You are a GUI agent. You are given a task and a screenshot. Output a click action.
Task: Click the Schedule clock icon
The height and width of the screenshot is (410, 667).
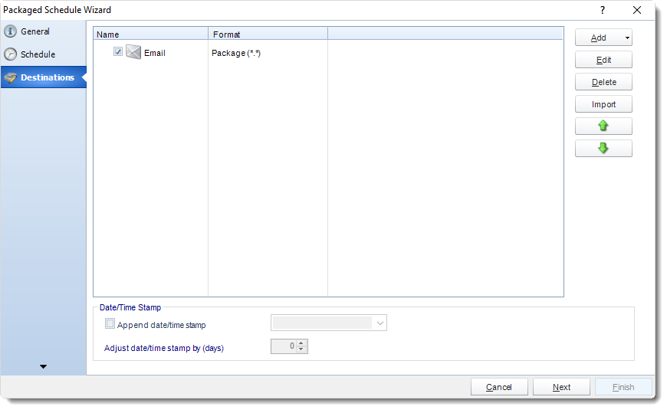pyautogui.click(x=10, y=54)
